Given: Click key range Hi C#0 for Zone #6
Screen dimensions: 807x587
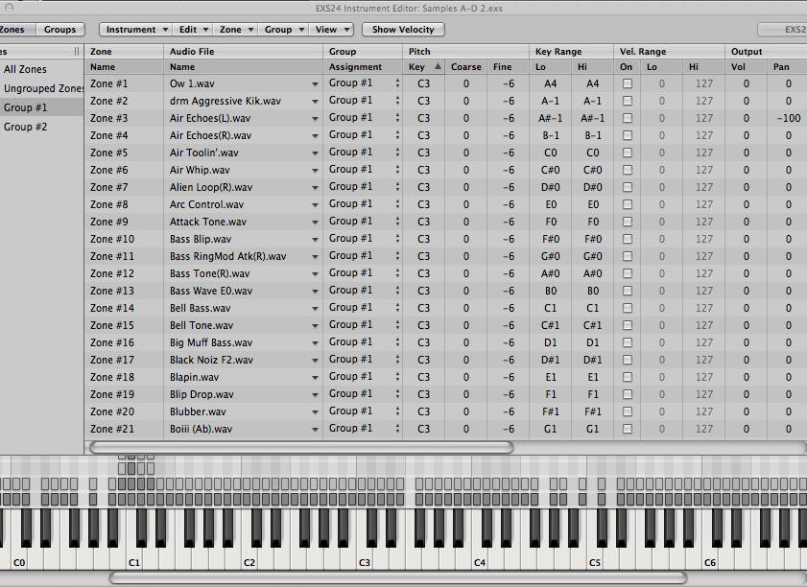Looking at the screenshot, I should point(592,170).
